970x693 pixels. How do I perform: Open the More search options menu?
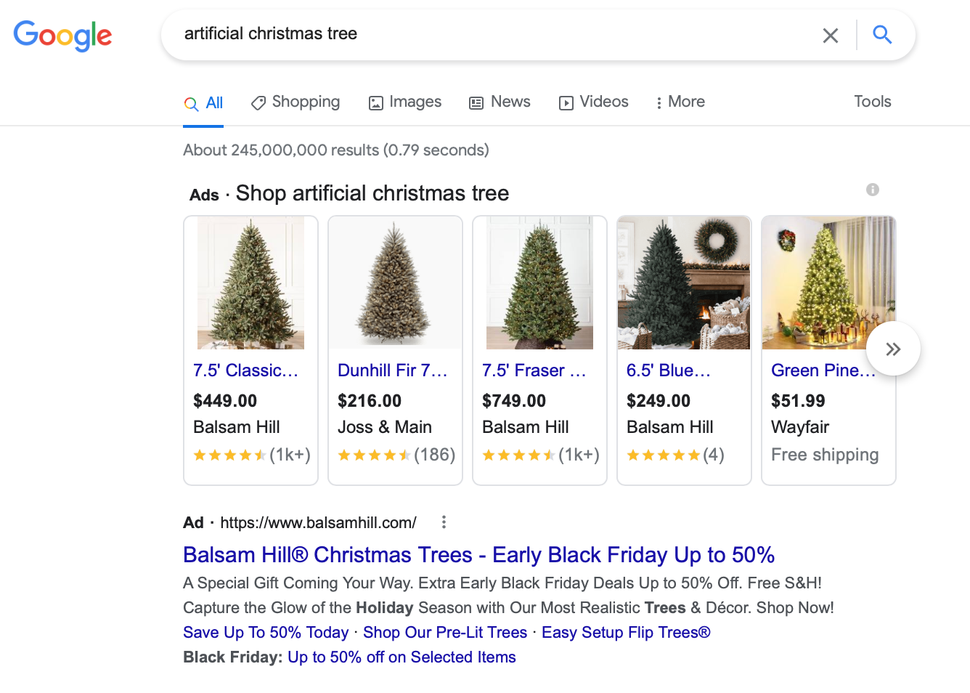coord(680,102)
